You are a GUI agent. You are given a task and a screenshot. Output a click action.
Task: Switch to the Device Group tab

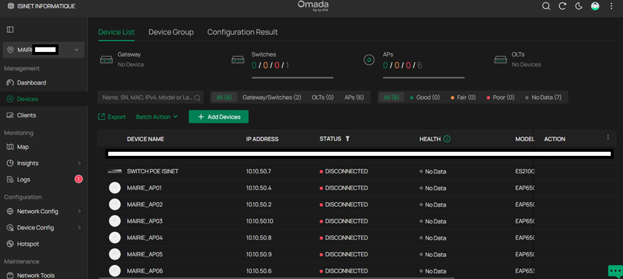point(171,32)
